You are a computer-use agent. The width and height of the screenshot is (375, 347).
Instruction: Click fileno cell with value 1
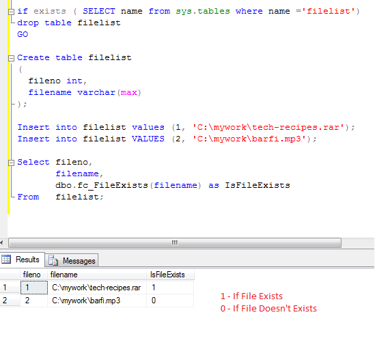coord(34,288)
